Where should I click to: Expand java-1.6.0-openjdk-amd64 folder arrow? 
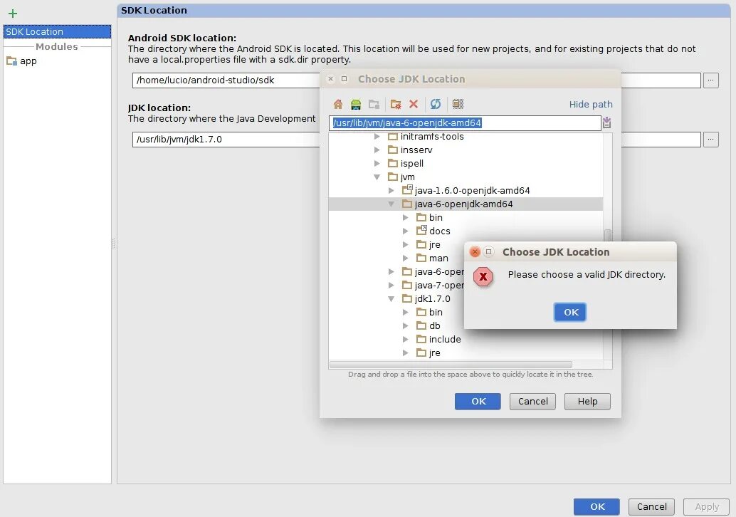(391, 190)
